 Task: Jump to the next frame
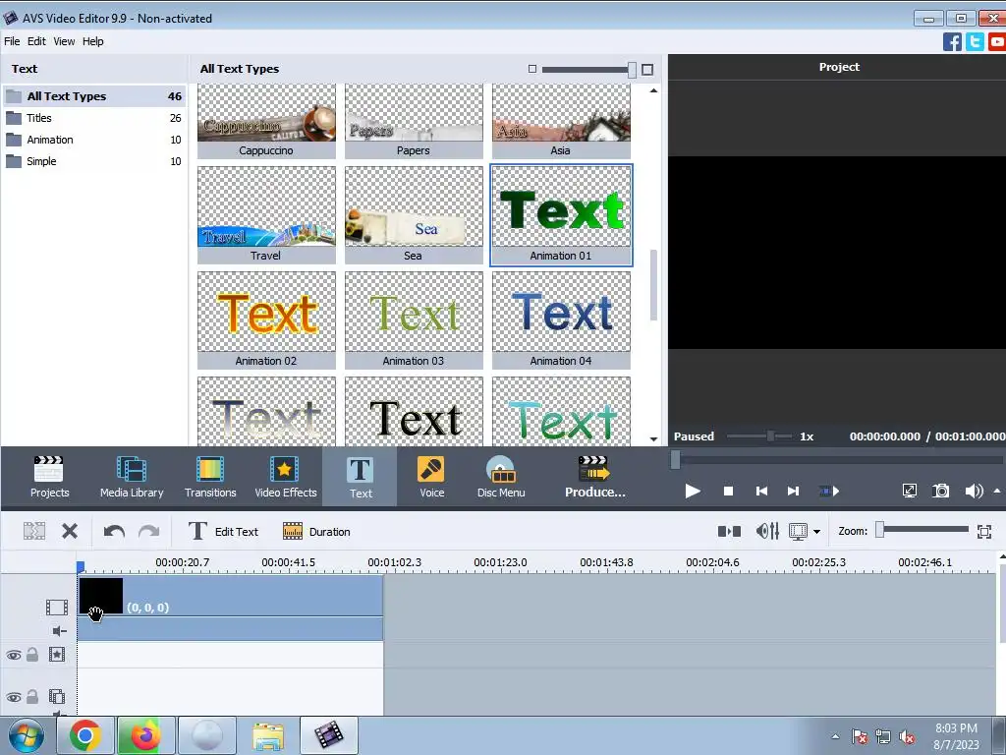[793, 492]
